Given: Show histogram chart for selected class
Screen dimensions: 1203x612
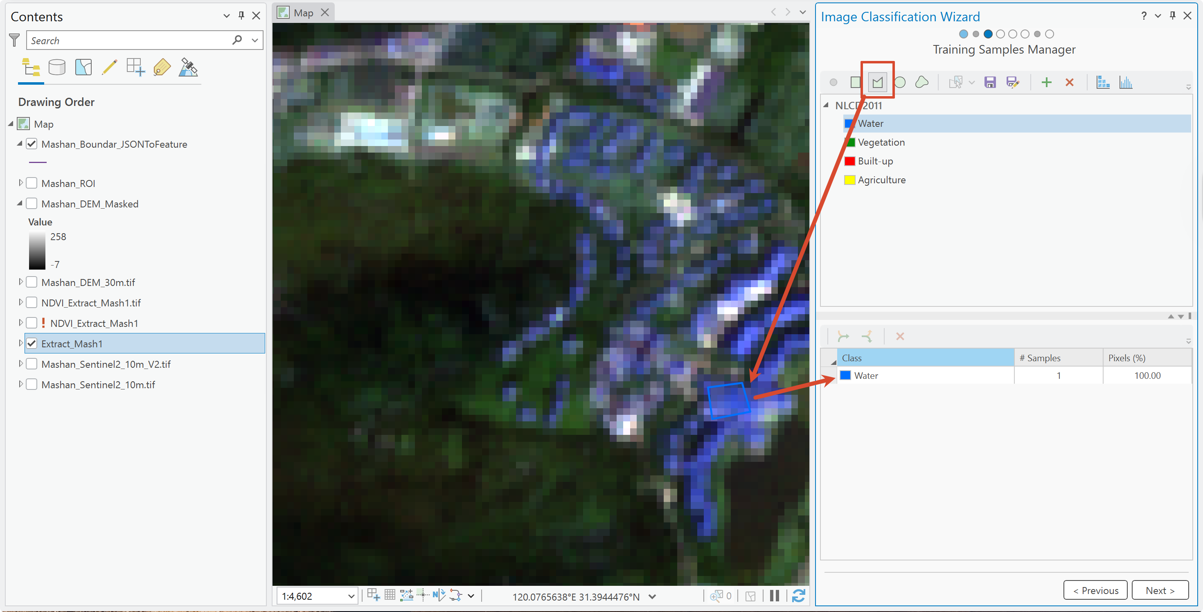Looking at the screenshot, I should click(x=1126, y=83).
